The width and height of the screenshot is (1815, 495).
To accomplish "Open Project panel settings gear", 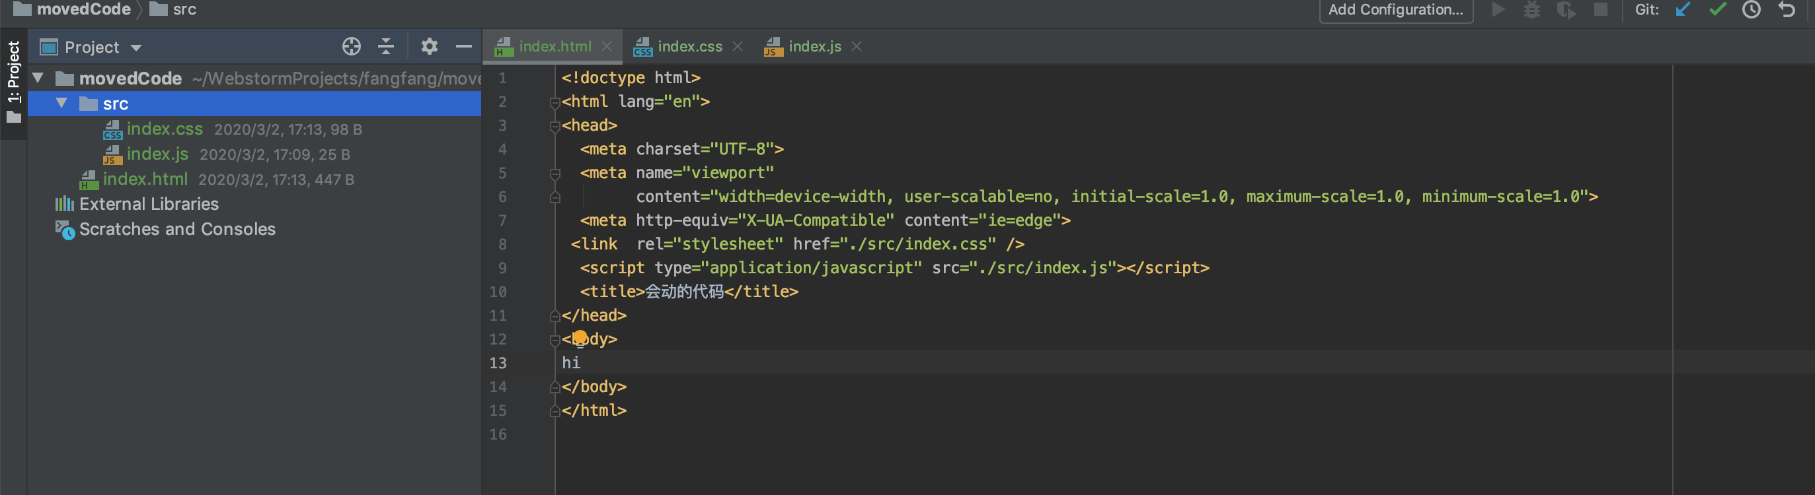I will pos(429,46).
